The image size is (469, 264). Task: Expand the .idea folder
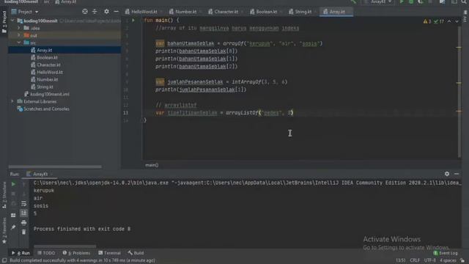[x=19, y=28]
